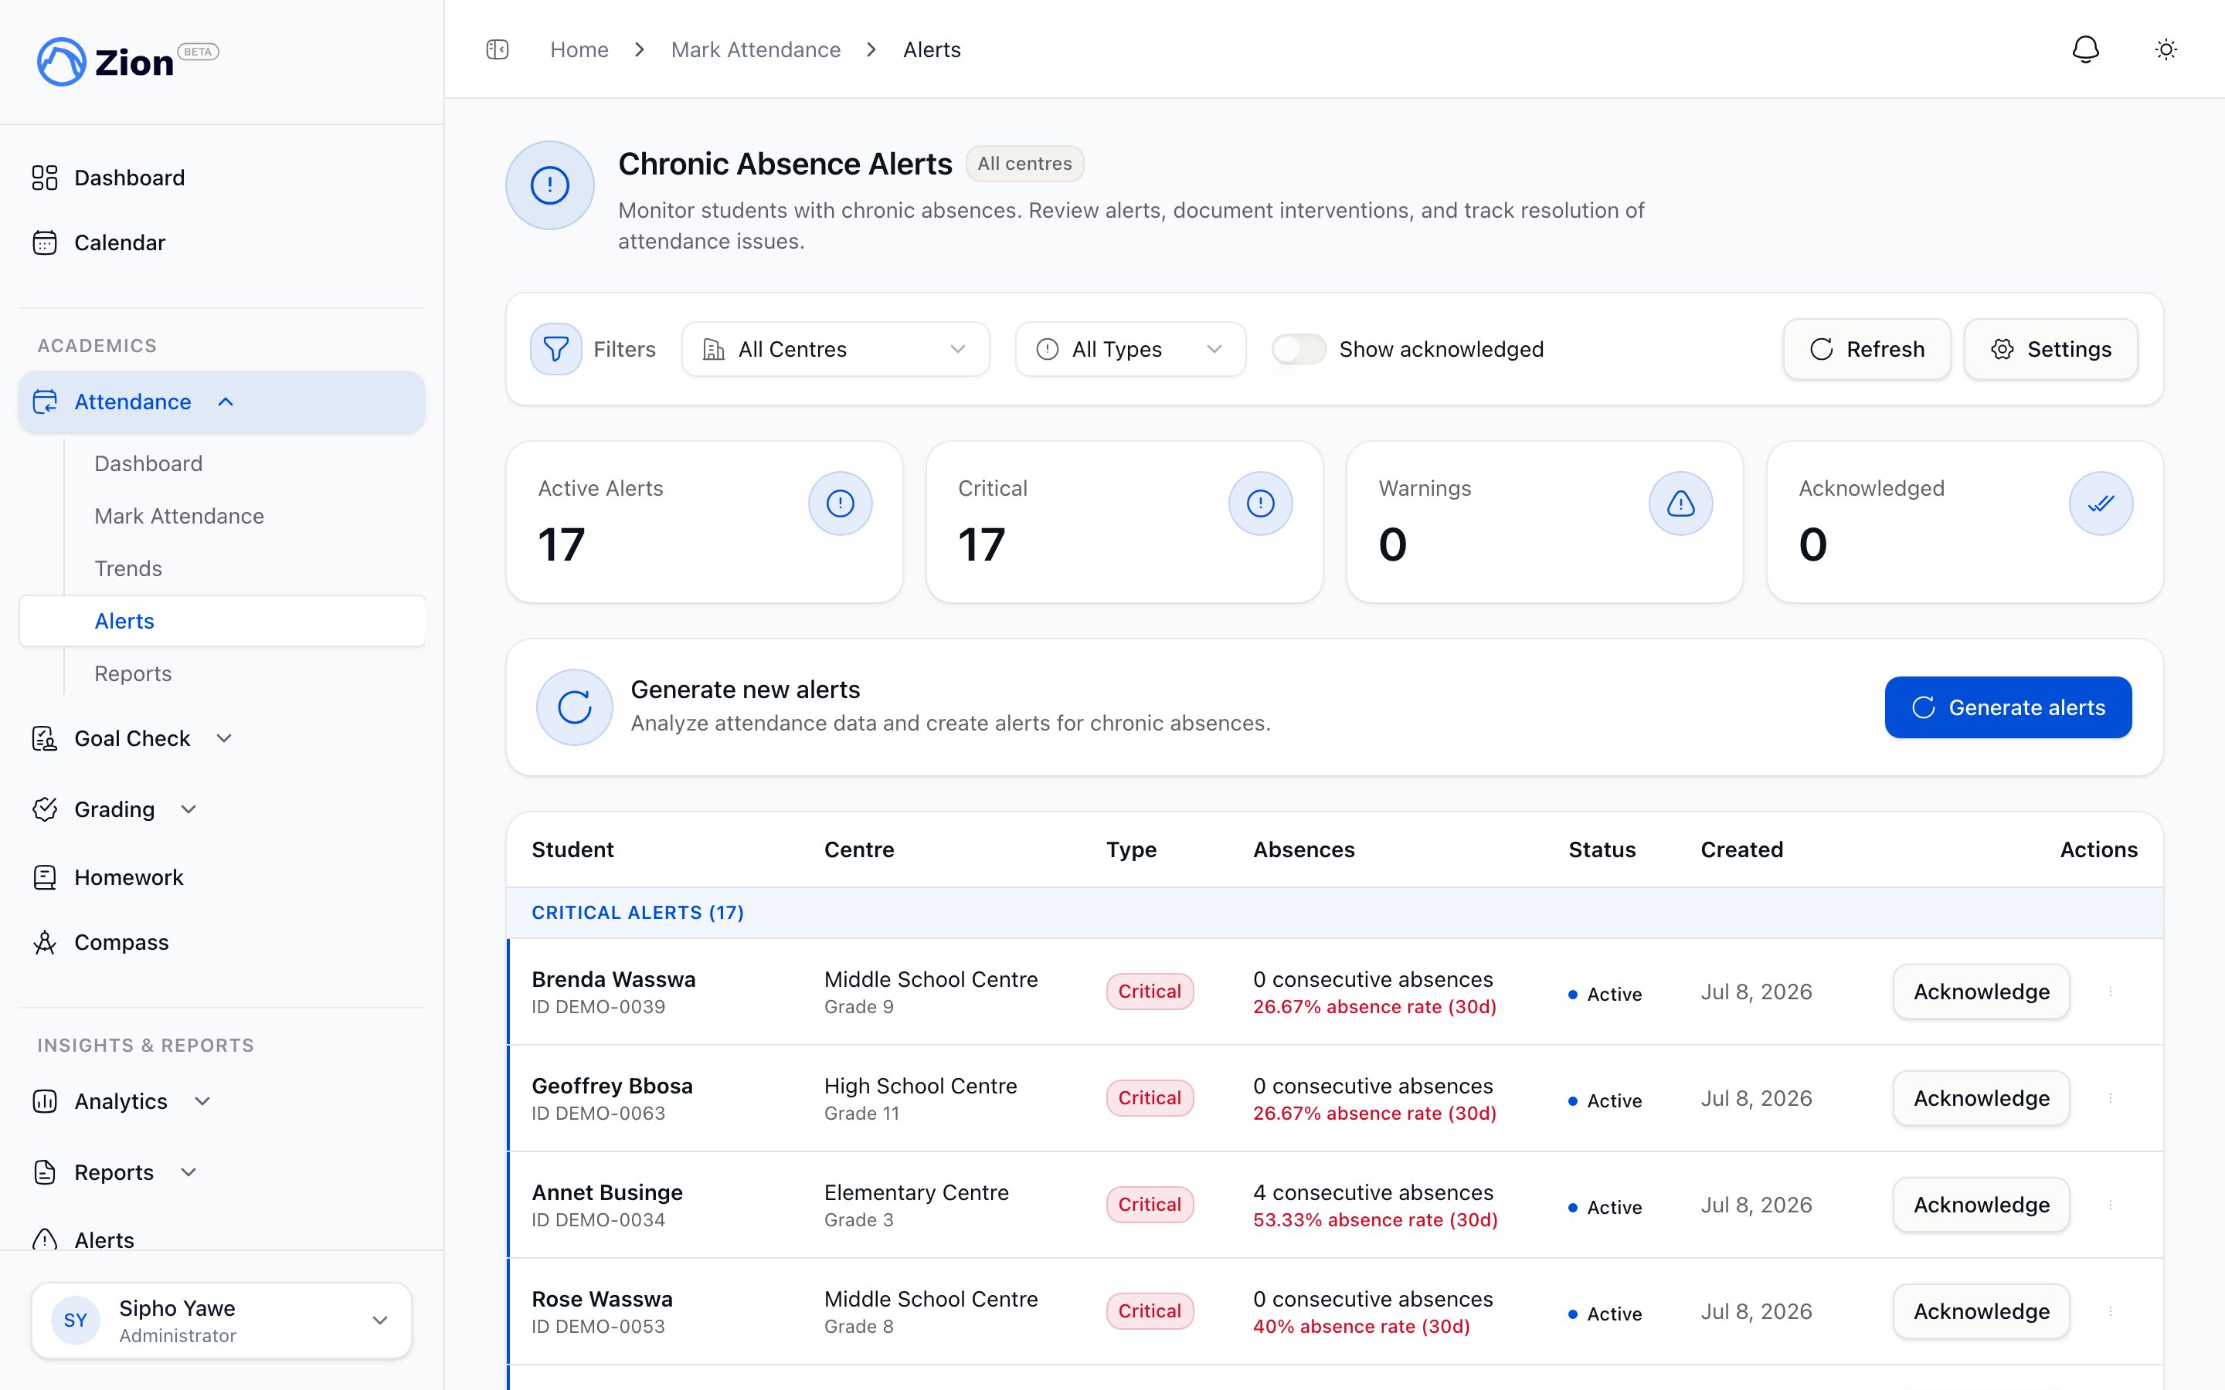Open the more options menu for Annet Businge
The width and height of the screenshot is (2225, 1390).
click(2111, 1205)
